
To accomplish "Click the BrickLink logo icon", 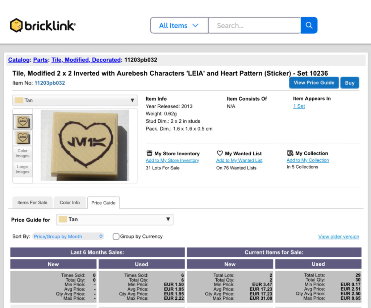I will (x=16, y=25).
